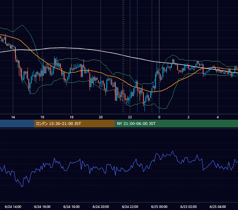Click the 6/24 22:00 date label

click(130, 206)
